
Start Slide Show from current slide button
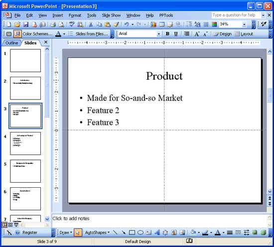[x=16, y=225]
